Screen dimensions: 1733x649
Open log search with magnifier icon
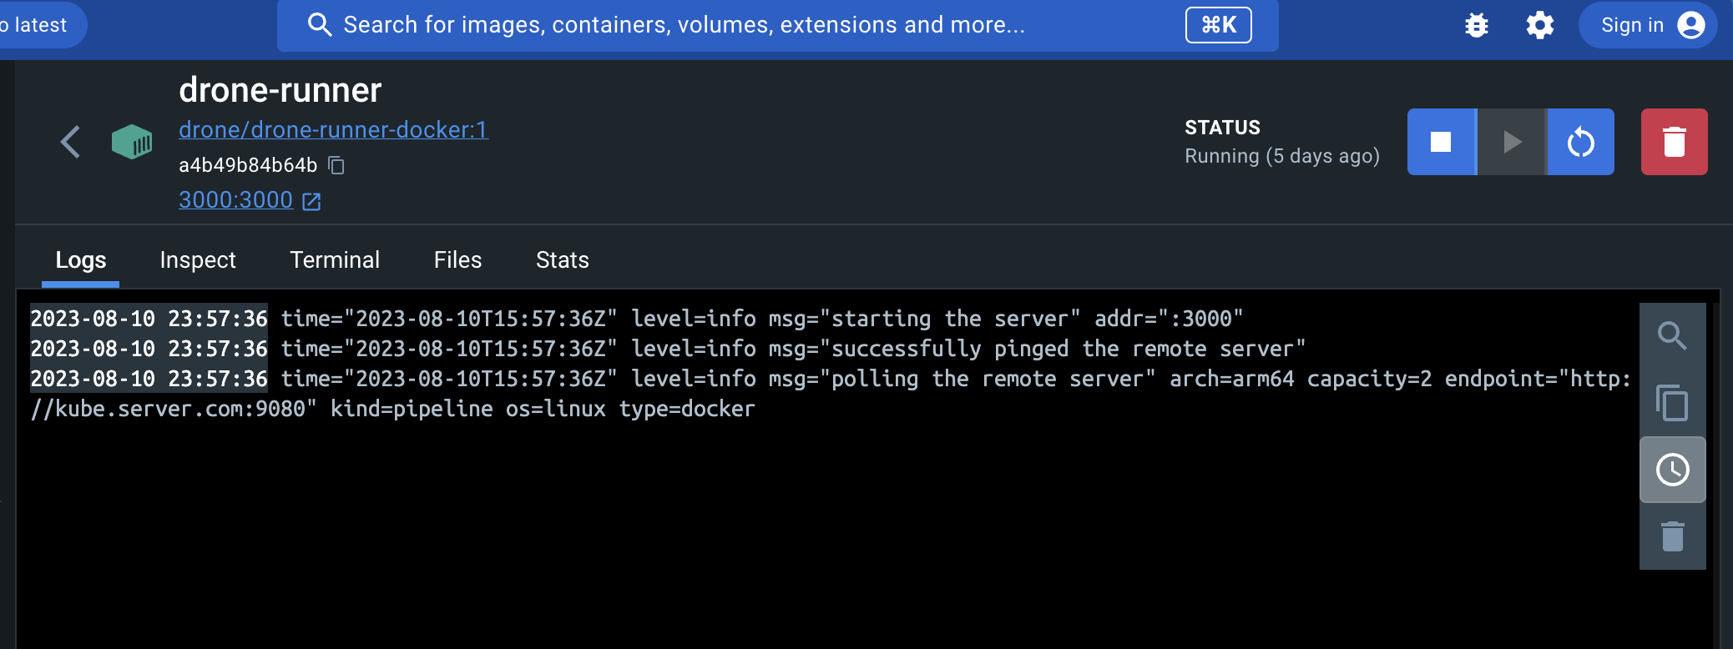(1672, 336)
